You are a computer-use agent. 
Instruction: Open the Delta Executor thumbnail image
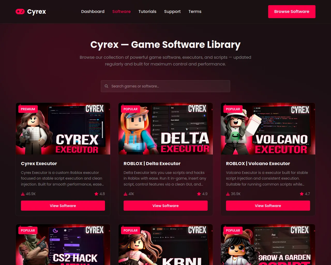(x=165, y=129)
